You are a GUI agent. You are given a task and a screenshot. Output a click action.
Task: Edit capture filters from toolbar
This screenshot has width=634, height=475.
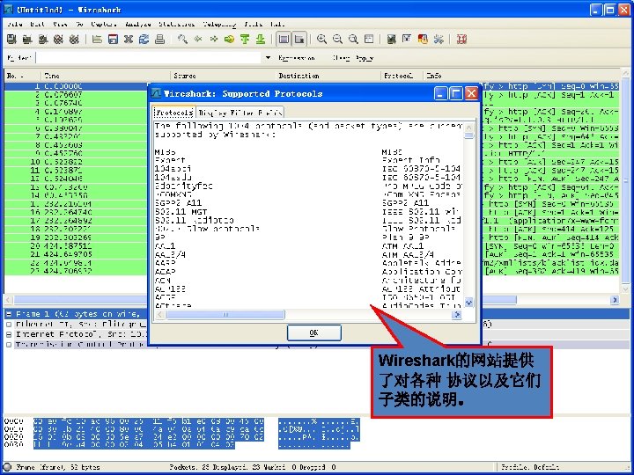[391, 40]
